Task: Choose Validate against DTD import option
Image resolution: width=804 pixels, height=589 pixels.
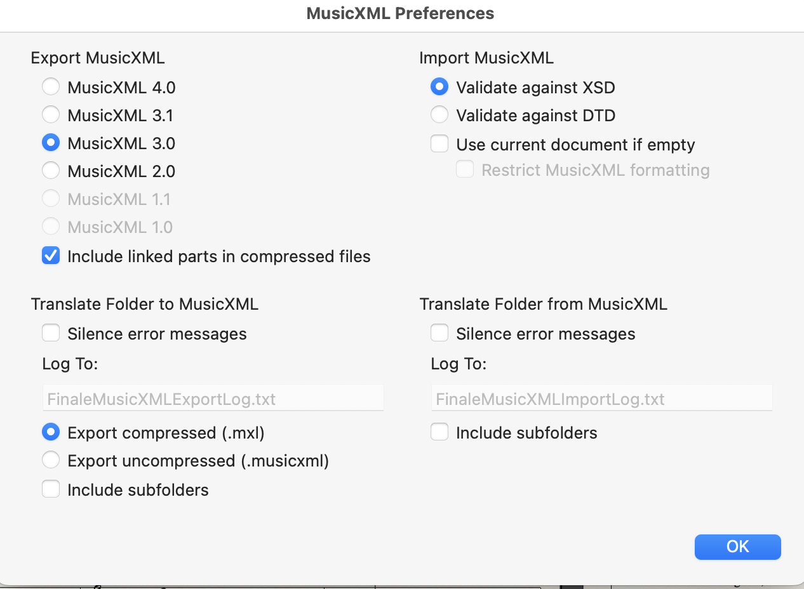Action: coord(439,115)
